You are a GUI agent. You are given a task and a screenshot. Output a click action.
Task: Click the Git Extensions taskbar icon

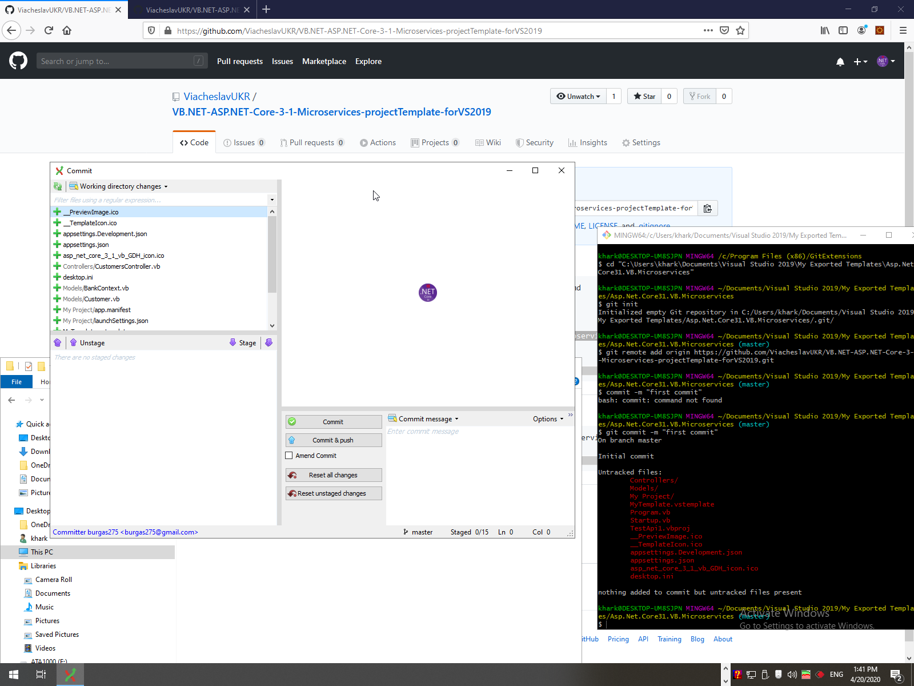pyautogui.click(x=70, y=675)
